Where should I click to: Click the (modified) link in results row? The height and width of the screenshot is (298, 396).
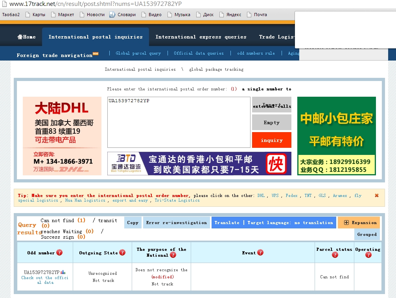pos(162,277)
